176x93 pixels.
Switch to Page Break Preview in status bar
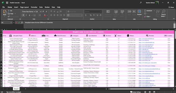pyautogui.click(x=154, y=92)
